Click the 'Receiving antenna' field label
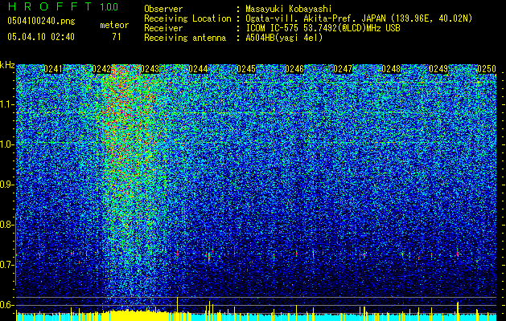The image size is (506, 321). [185, 38]
